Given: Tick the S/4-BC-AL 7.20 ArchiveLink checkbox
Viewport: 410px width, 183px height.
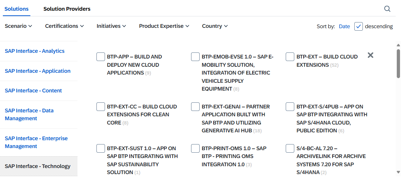Looking at the screenshot, I should pyautogui.click(x=290, y=148).
